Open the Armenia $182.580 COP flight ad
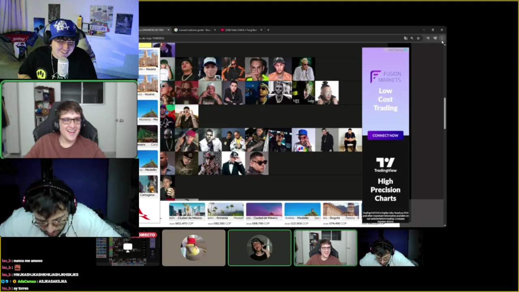 coord(225,213)
